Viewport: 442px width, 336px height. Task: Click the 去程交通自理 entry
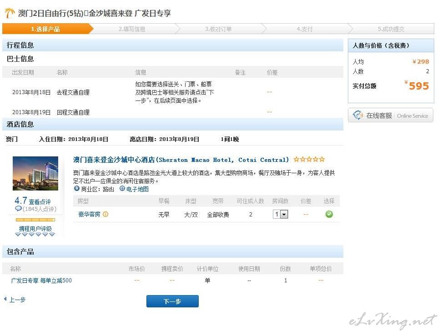73,92
